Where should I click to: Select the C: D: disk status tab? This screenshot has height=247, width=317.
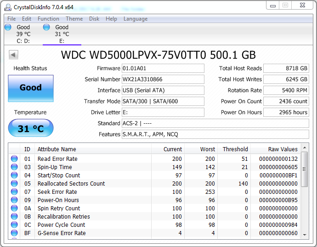[23, 34]
